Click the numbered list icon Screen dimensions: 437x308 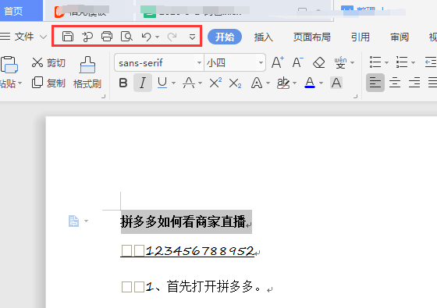tap(402, 62)
